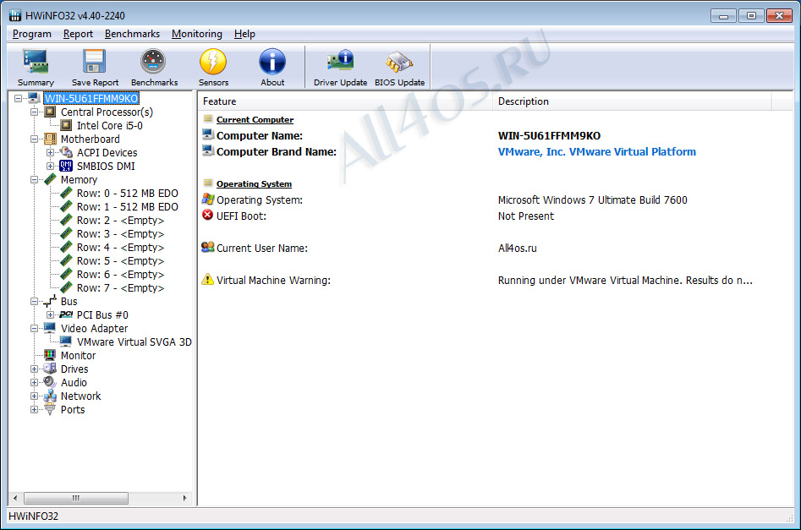Collapse the WIN-5U61FFMM9KO root node

coord(19,98)
